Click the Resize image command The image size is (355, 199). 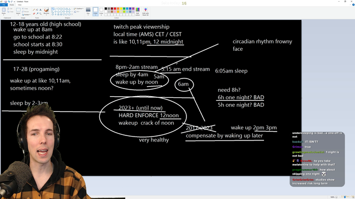tap(25, 12)
